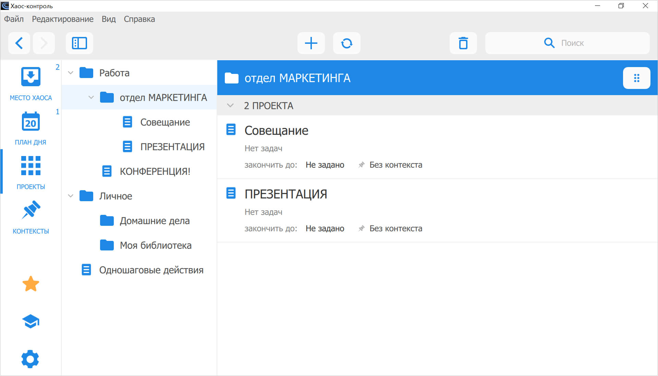The width and height of the screenshot is (658, 376).
Task: Click the pin icon in the ПРЕЗЕНТАЦИЯ card
Action: pos(361,229)
